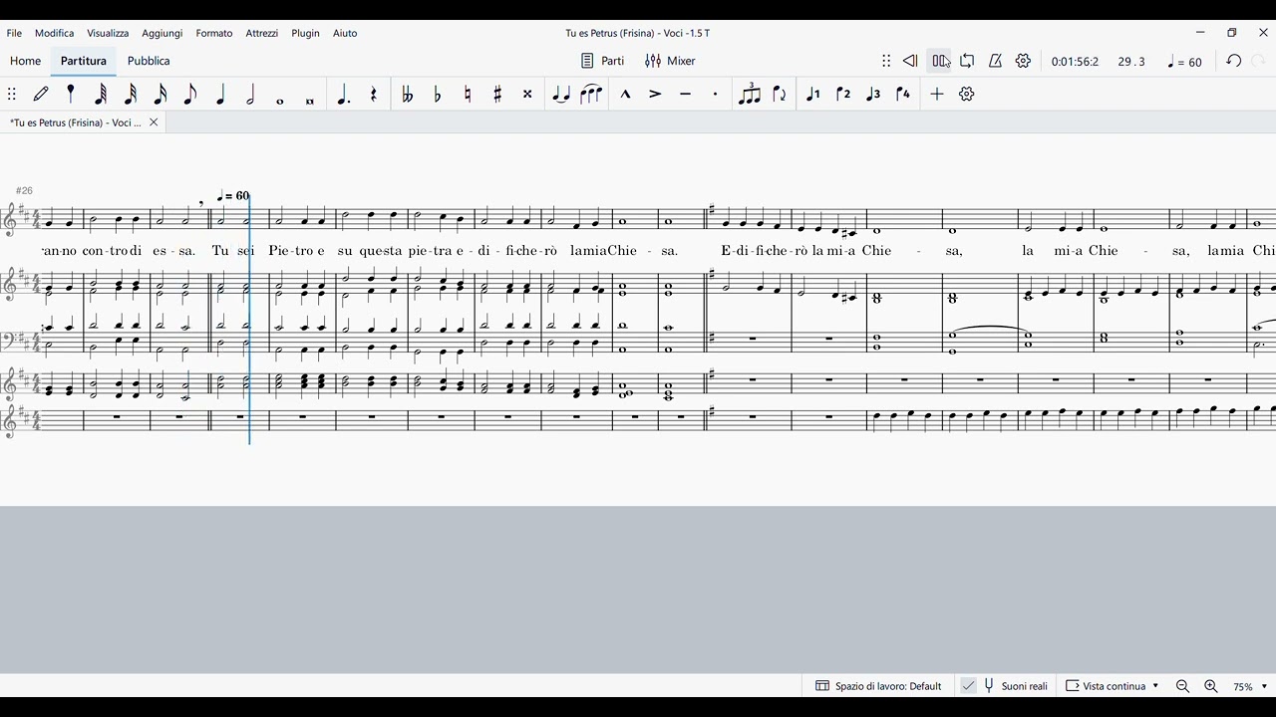Open the Aiuto menu
Image resolution: width=1276 pixels, height=717 pixels.
[x=345, y=33]
